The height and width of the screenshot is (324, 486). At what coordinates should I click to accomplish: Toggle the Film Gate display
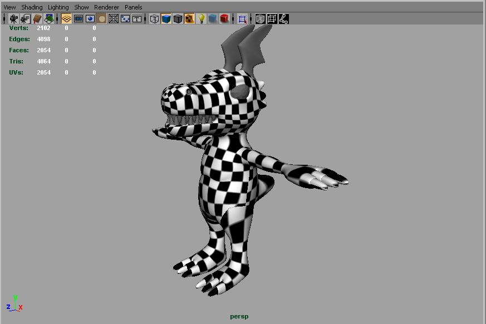(x=78, y=19)
